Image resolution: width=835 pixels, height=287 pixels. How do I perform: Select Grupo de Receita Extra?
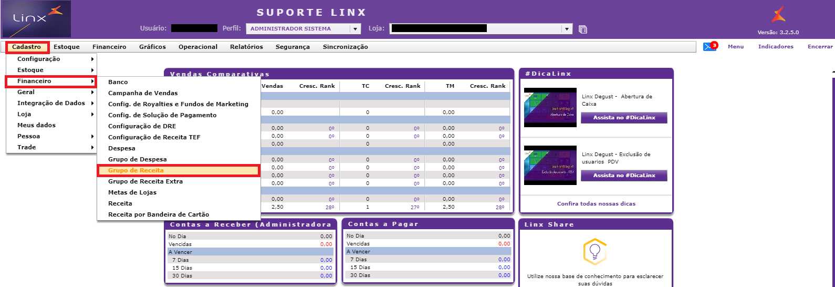point(179,181)
